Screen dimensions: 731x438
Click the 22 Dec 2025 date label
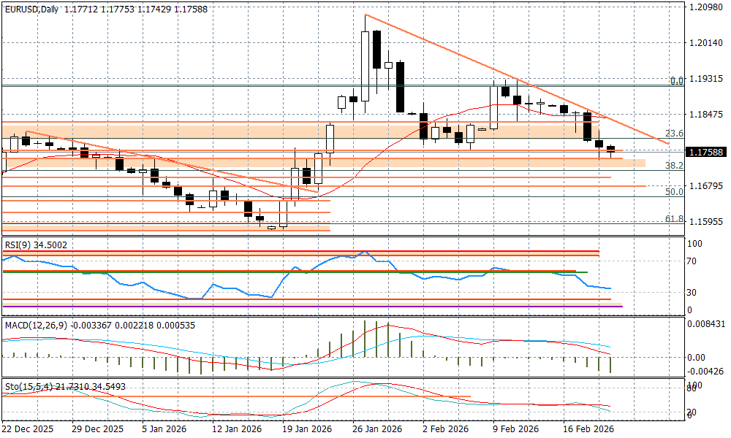click(27, 429)
